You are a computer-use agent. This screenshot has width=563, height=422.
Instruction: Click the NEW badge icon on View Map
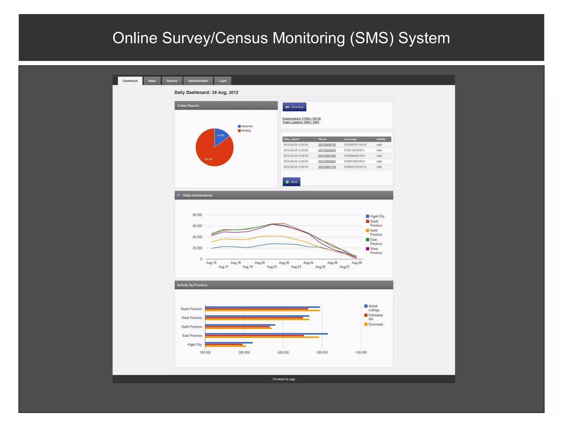click(x=287, y=107)
